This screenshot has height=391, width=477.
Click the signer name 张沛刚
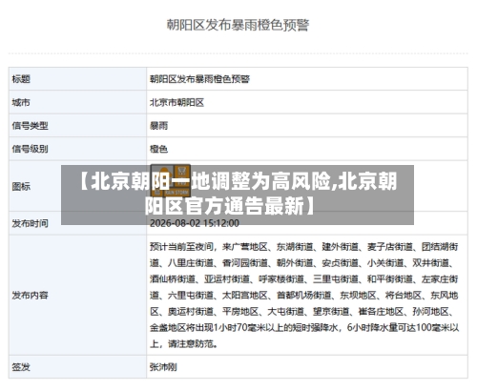[163, 367]
